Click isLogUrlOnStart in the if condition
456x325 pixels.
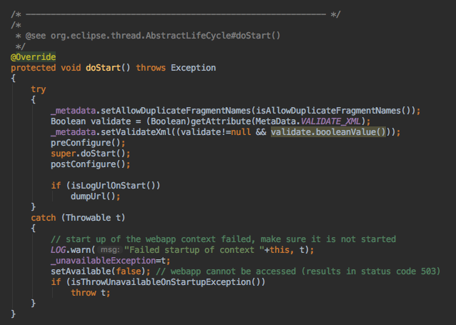click(x=108, y=185)
